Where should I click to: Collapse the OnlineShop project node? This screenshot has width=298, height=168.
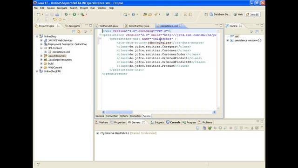pyautogui.click(x=37, y=36)
